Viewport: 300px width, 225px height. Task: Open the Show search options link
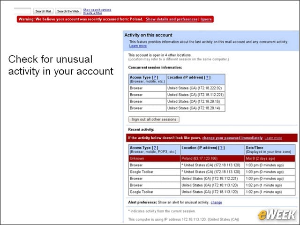97,10
